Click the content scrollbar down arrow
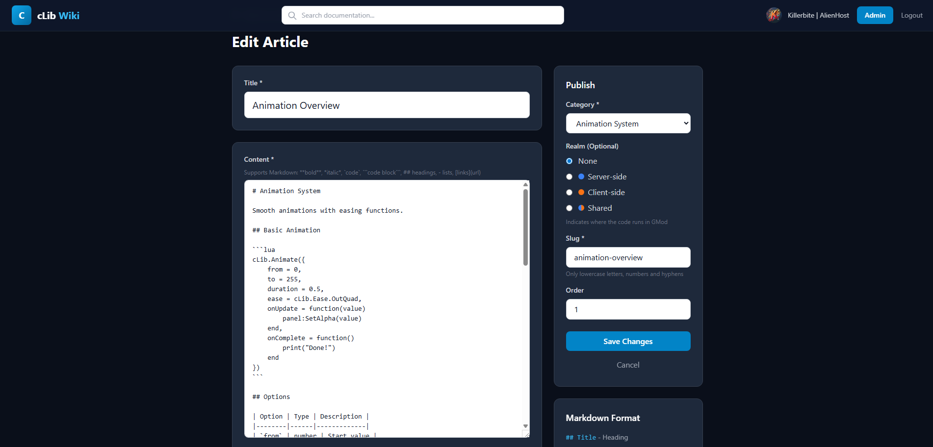 (525, 426)
